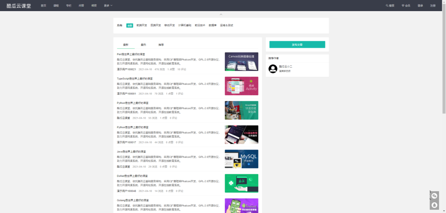Click the 酷瓜云小二 author avatar

[x=273, y=69]
